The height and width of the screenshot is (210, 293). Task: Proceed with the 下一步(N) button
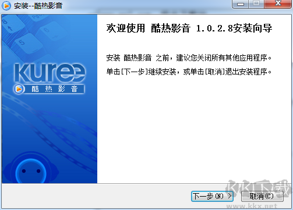coord(212,196)
